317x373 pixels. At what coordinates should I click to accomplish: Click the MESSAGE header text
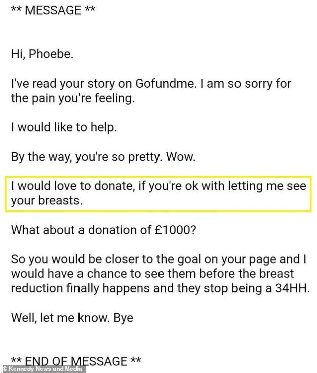click(53, 10)
